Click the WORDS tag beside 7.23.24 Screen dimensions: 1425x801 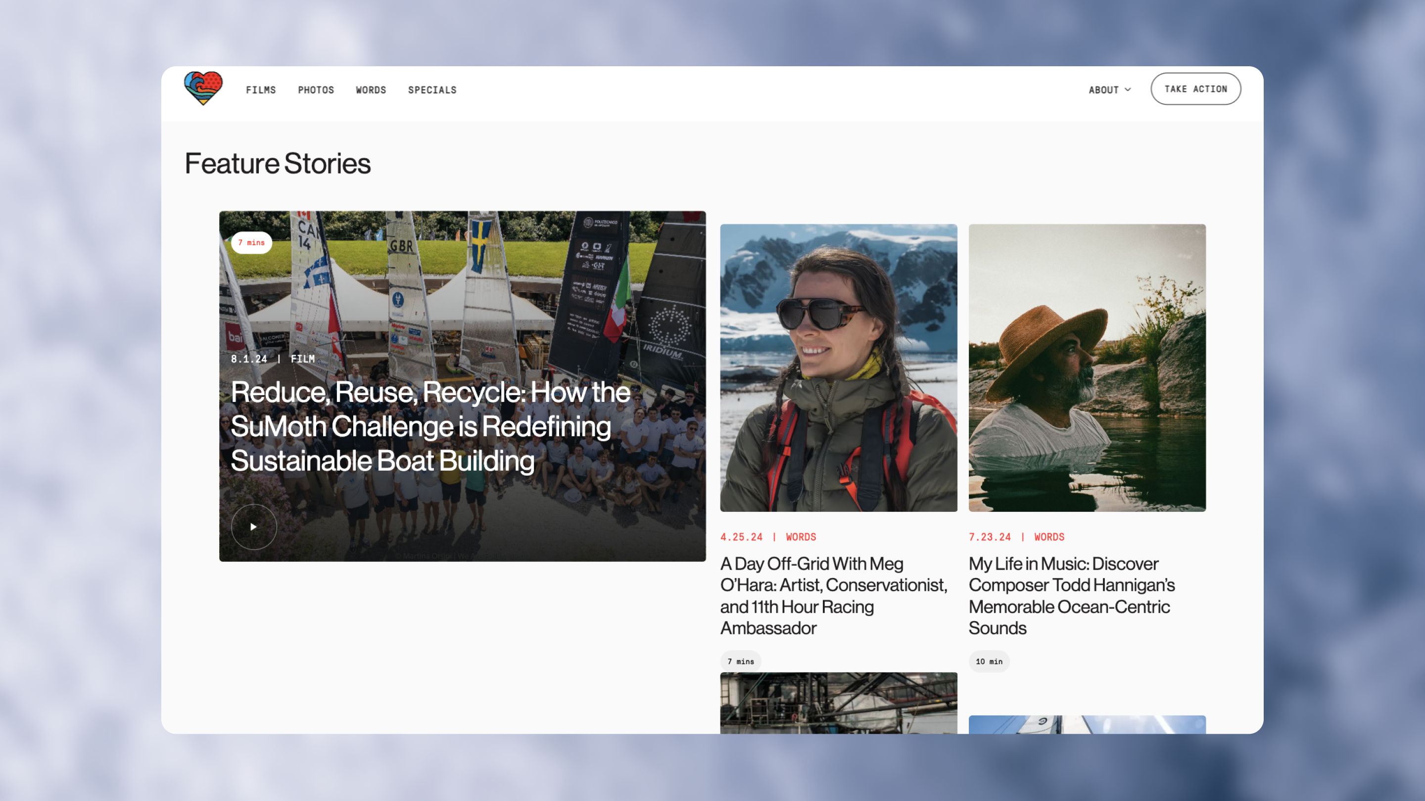click(x=1049, y=537)
